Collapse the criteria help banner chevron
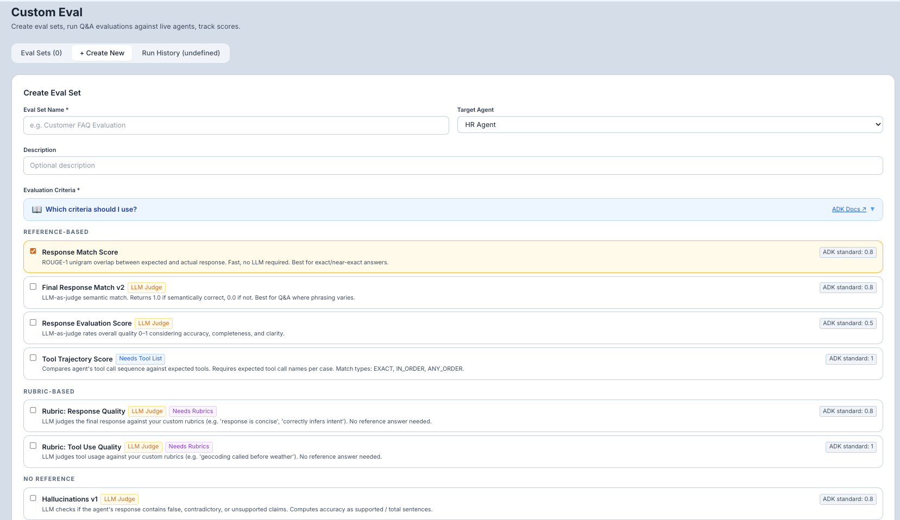 (x=873, y=209)
